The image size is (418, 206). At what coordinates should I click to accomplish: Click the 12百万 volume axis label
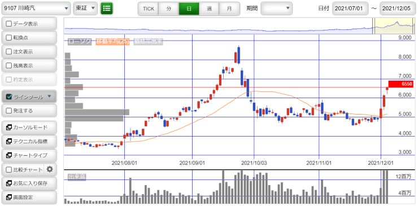coord(403,176)
